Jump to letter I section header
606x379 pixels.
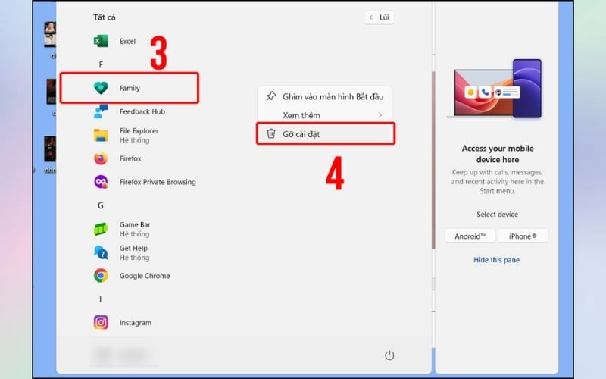click(x=101, y=299)
